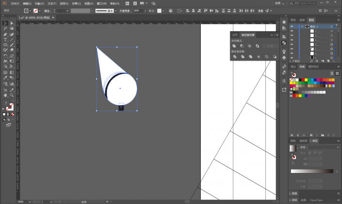The width and height of the screenshot is (342, 204).
Task: Switch to Draw Behind mode
Action: (9, 119)
